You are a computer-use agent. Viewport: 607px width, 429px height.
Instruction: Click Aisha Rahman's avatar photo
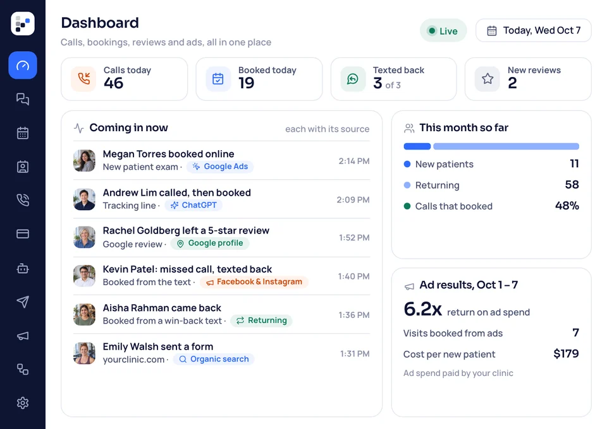pyautogui.click(x=84, y=314)
